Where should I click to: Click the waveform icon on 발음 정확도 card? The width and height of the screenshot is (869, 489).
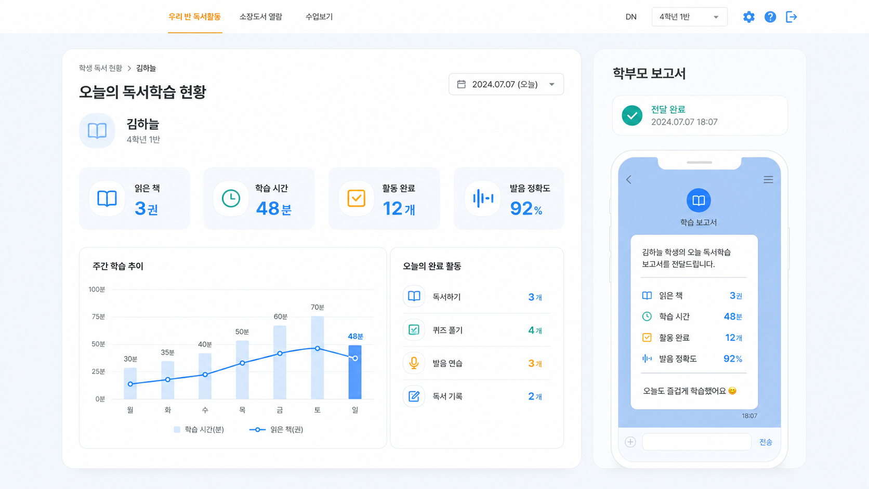tap(483, 199)
